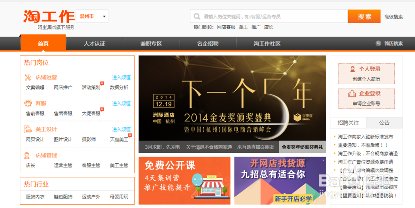Select hot position 美工
This screenshot has width=415, height=208.
click(x=243, y=27)
